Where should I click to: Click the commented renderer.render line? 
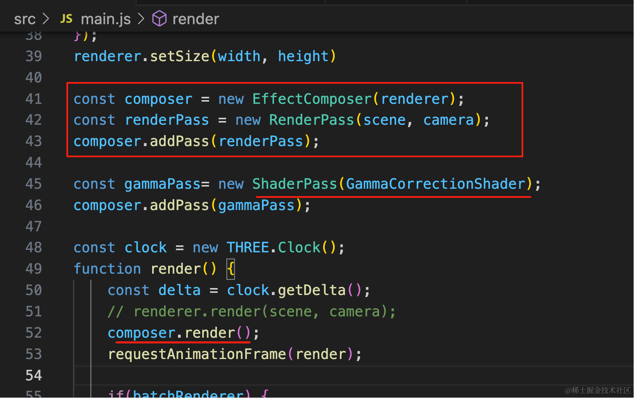pyautogui.click(x=252, y=312)
